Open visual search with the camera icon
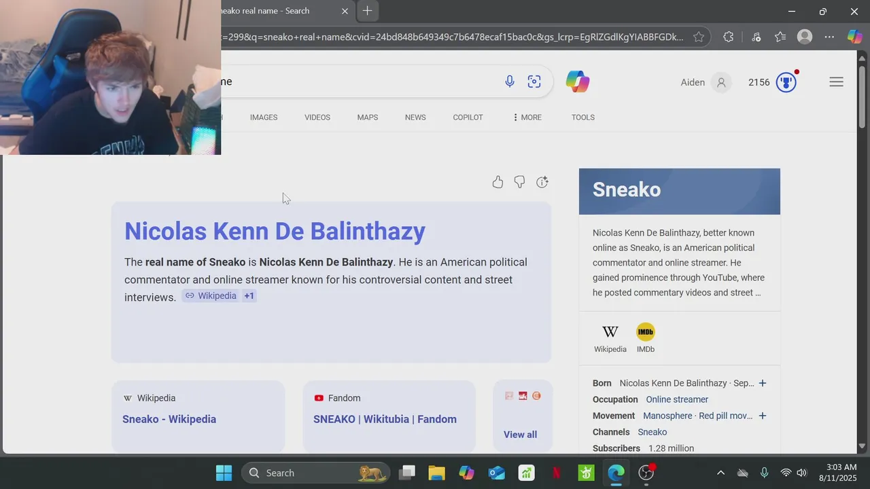 (534, 81)
